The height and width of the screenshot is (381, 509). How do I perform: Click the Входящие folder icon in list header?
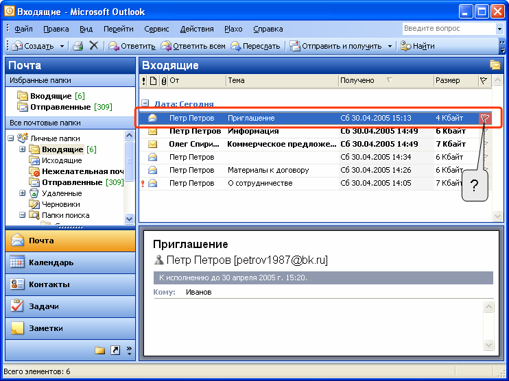click(x=495, y=65)
